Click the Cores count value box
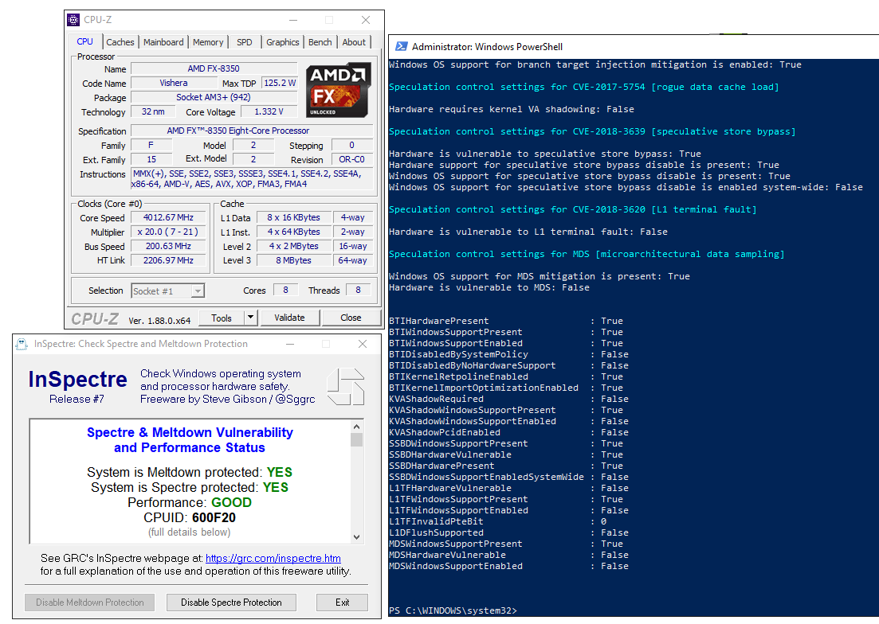Image resolution: width=879 pixels, height=624 pixels. pyautogui.click(x=286, y=290)
